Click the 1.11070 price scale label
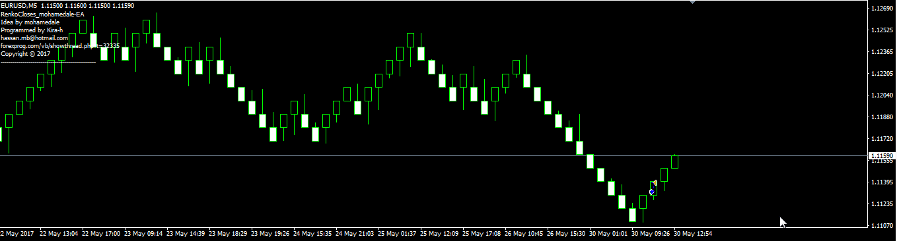The width and height of the screenshot is (897, 241). [x=882, y=226]
